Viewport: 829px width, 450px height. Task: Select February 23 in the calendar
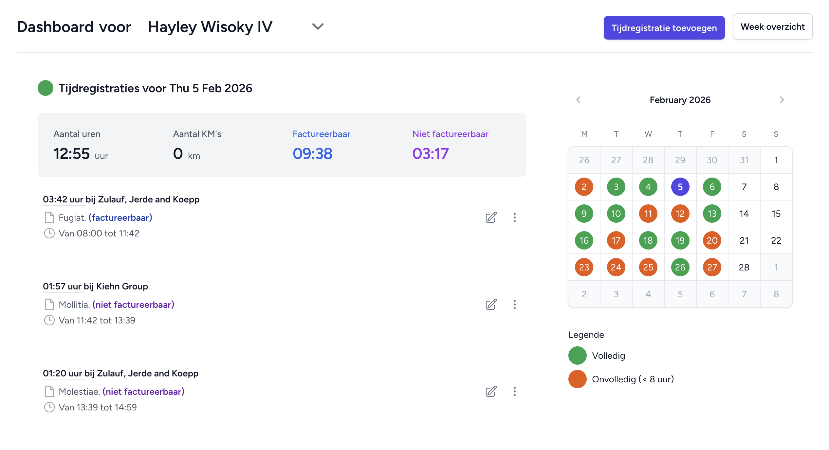tap(584, 267)
